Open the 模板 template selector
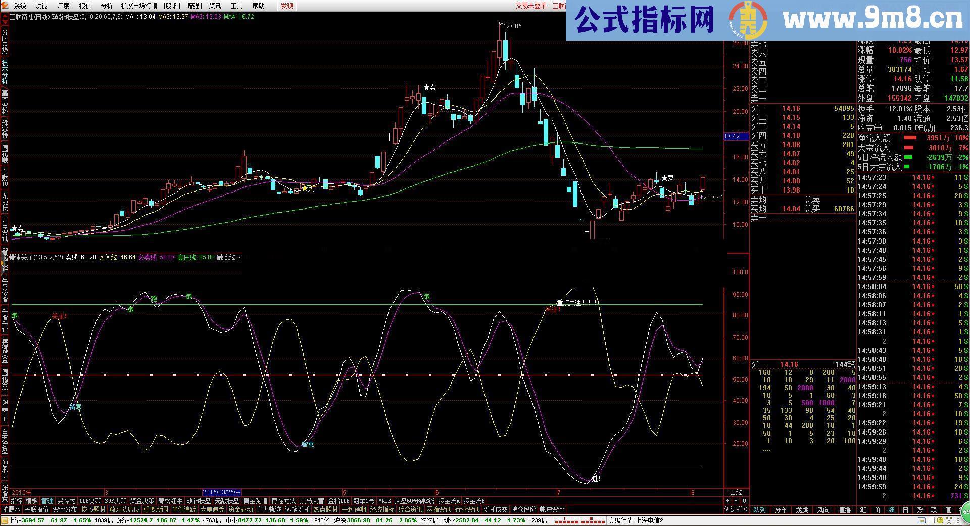The height and width of the screenshot is (526, 970). coord(32,501)
